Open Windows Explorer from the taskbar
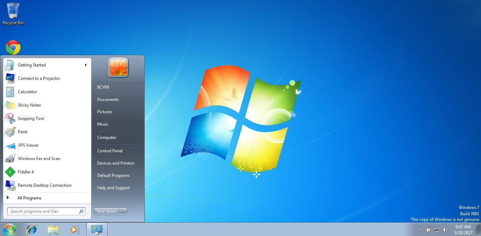Viewport: 481px width, 236px height. tap(53, 229)
